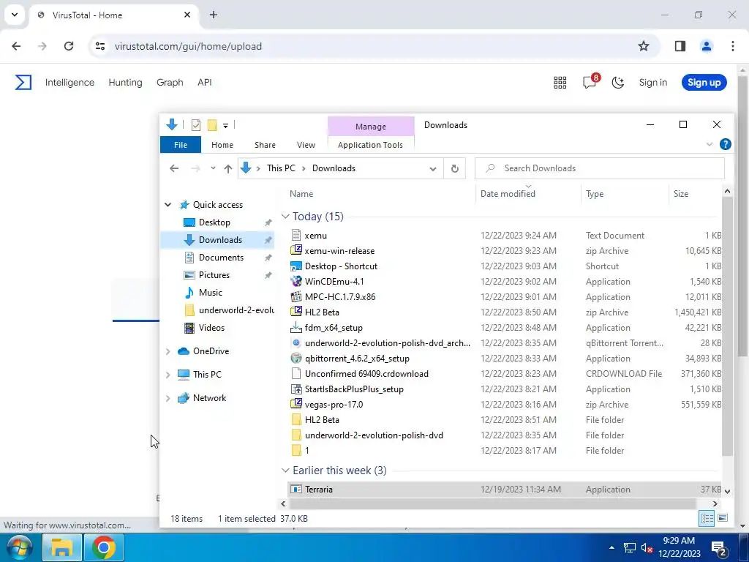The image size is (749, 562).
Task: Open VirusTotal notifications with badge 8
Action: coord(590,82)
